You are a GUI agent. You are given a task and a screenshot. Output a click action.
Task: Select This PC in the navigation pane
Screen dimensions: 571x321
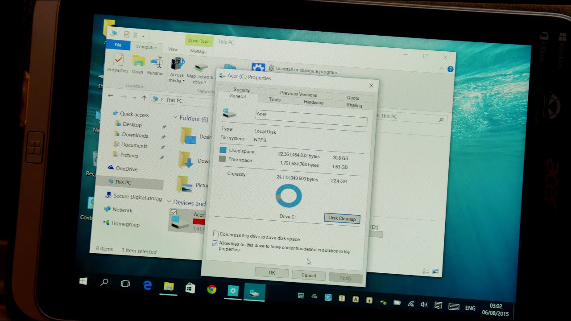pos(122,182)
